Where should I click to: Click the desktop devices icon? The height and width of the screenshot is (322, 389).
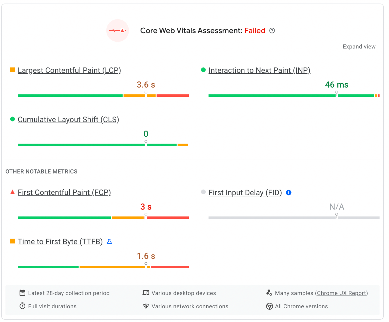point(146,293)
